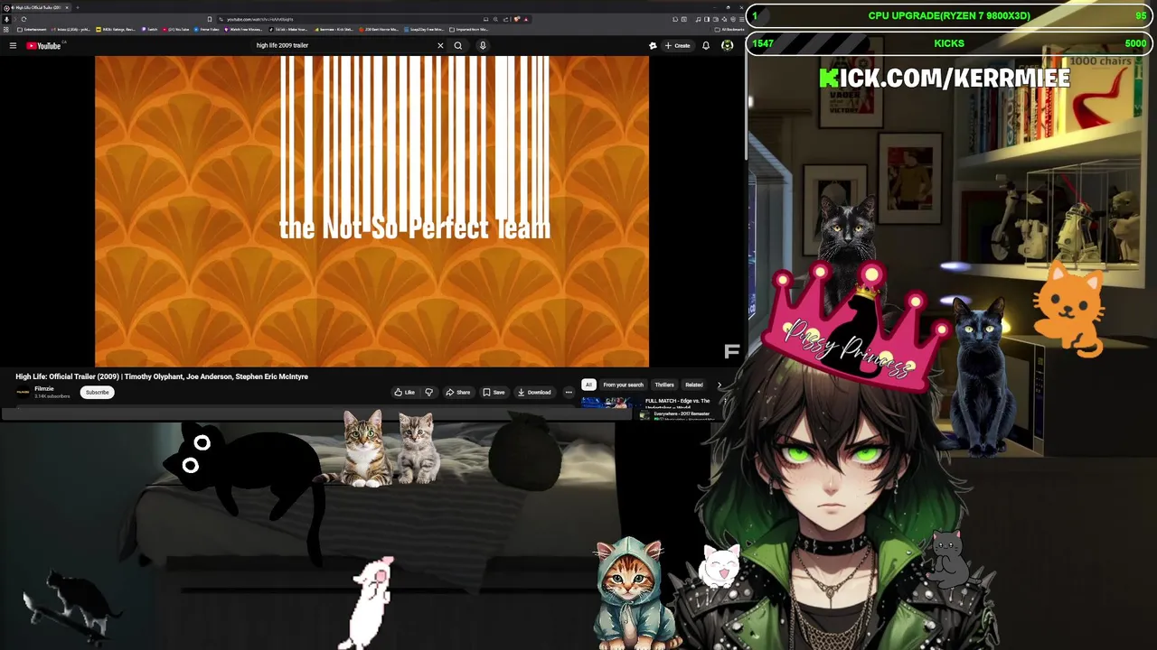Clear the YouTube search box text

tap(440, 45)
